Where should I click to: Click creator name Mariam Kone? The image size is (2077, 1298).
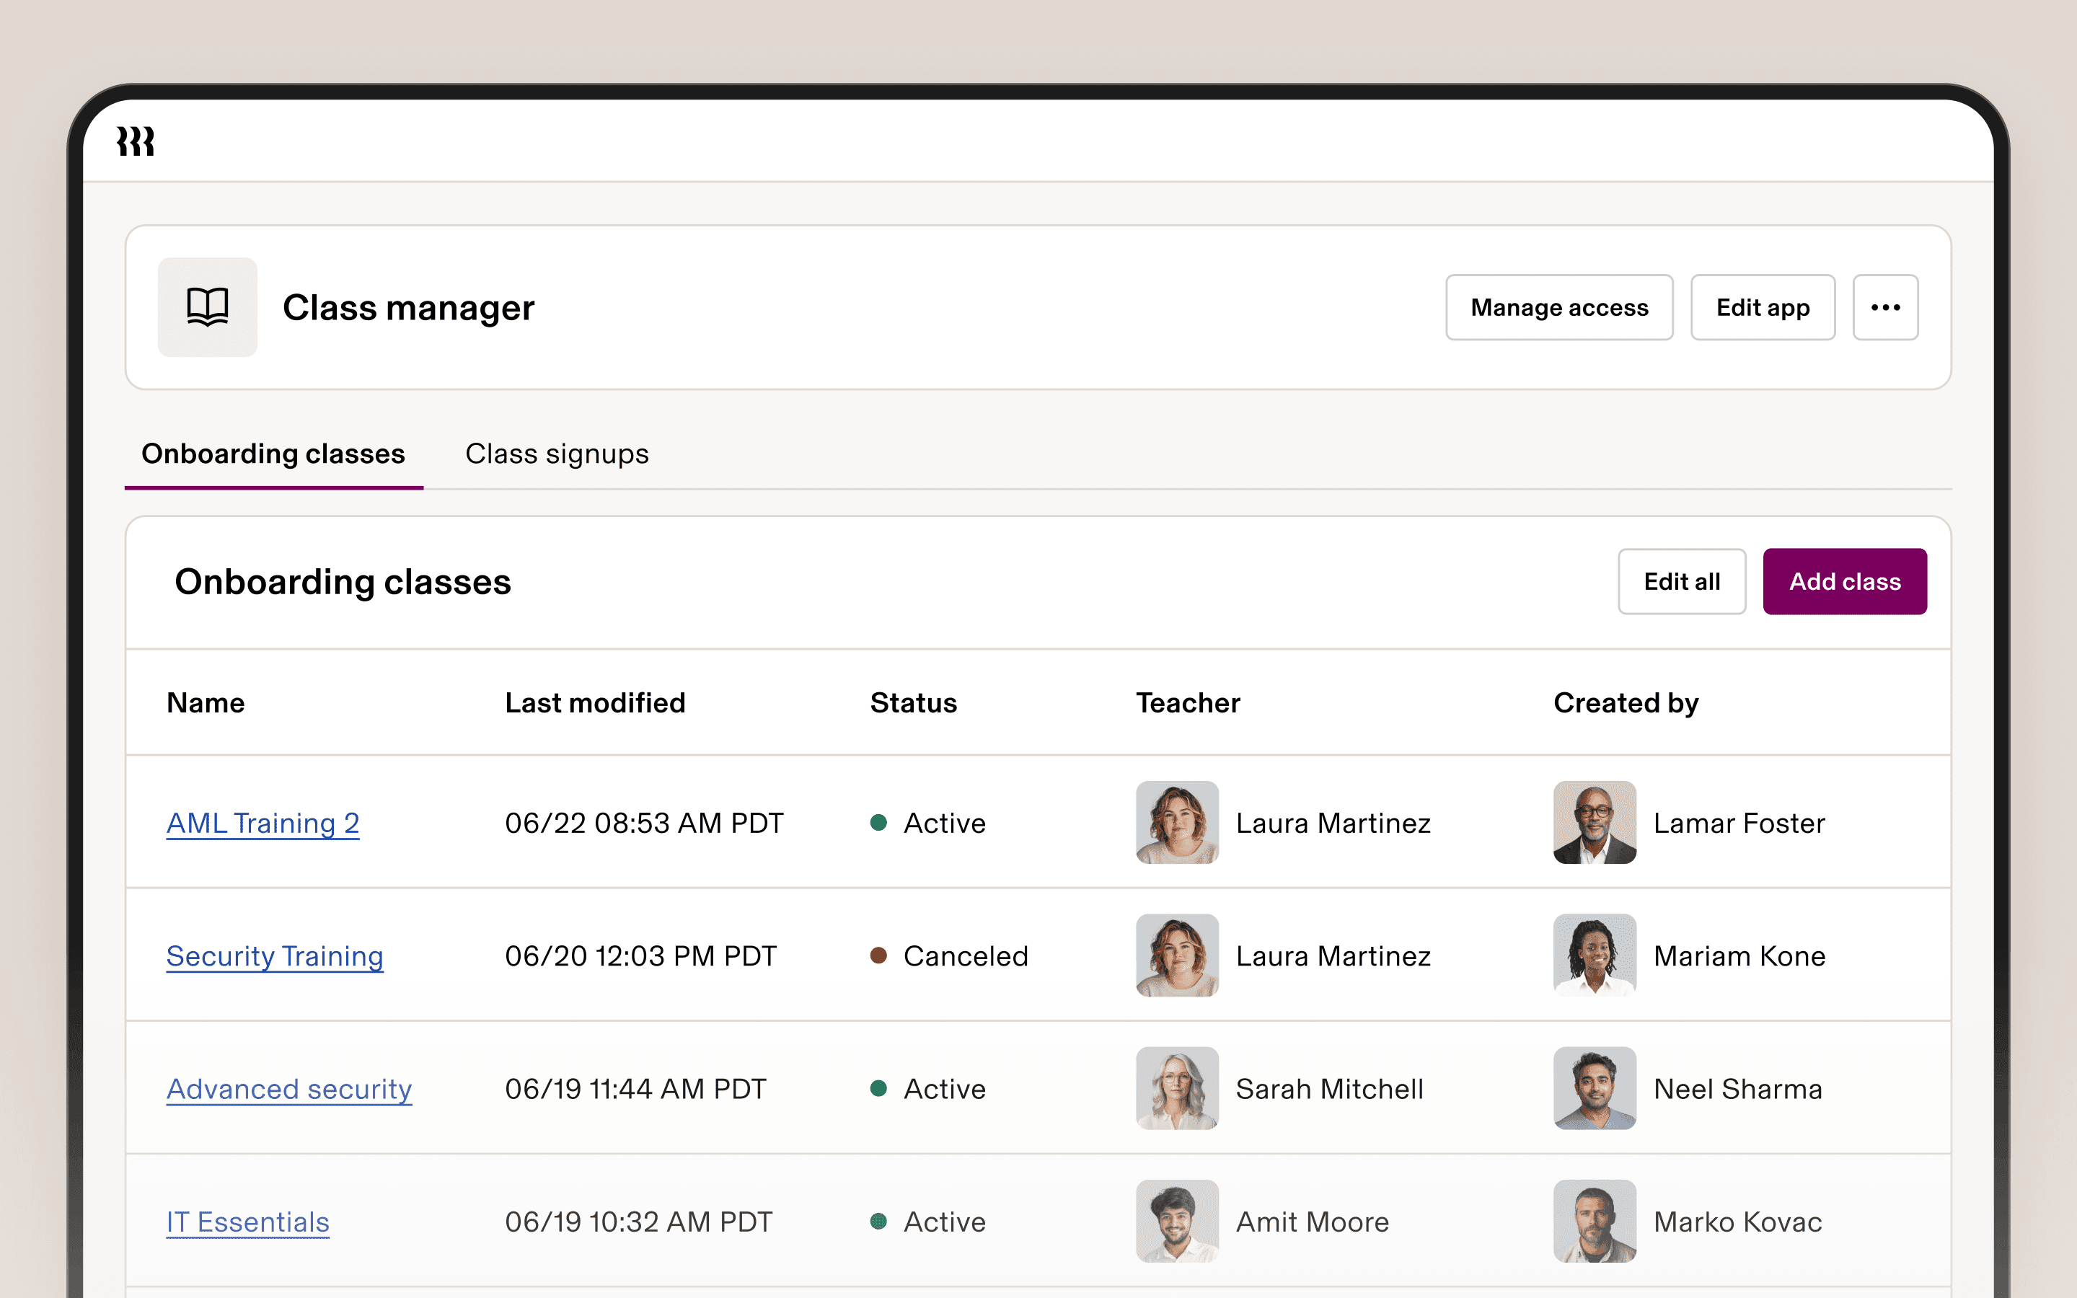1739,955
